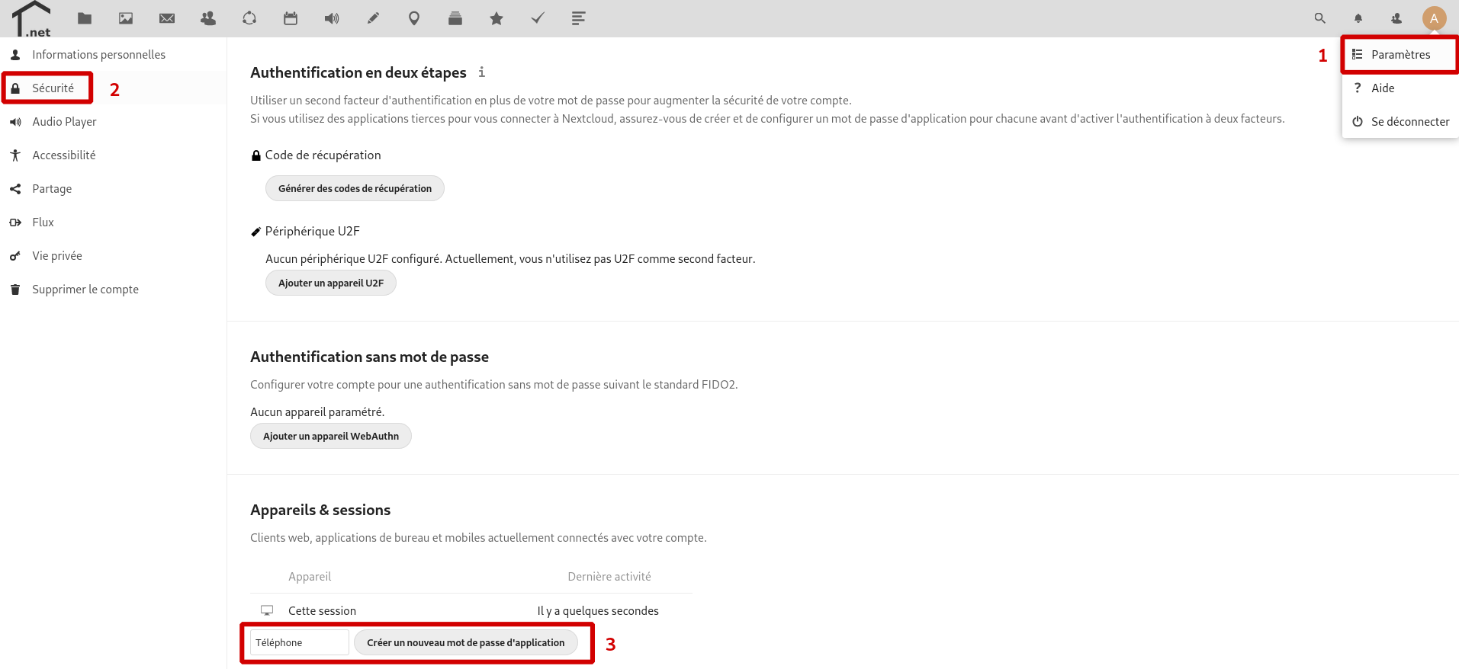Choose Se déconnecter from the user menu

(1409, 122)
